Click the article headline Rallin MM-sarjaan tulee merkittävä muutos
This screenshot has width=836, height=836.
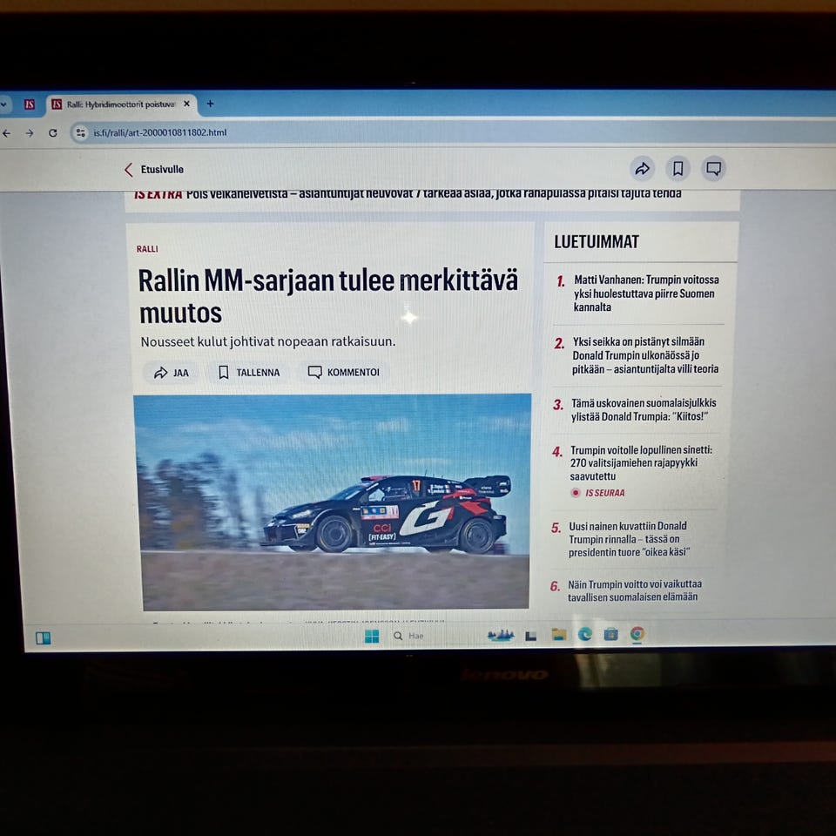click(x=327, y=296)
